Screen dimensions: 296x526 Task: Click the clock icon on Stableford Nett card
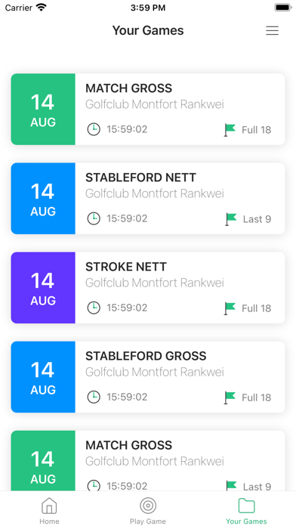click(x=94, y=218)
